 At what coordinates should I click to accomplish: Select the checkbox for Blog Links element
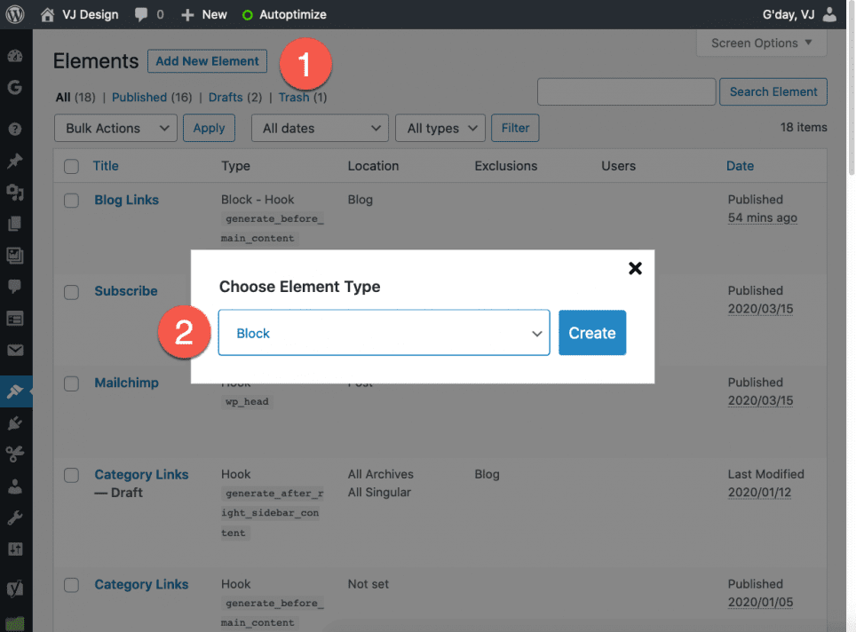coord(71,201)
